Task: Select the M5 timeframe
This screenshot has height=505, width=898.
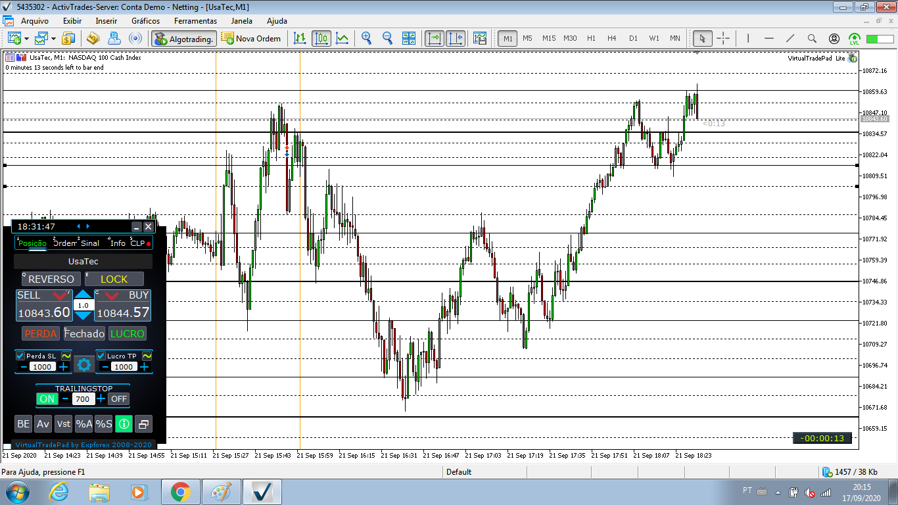Action: (x=528, y=38)
